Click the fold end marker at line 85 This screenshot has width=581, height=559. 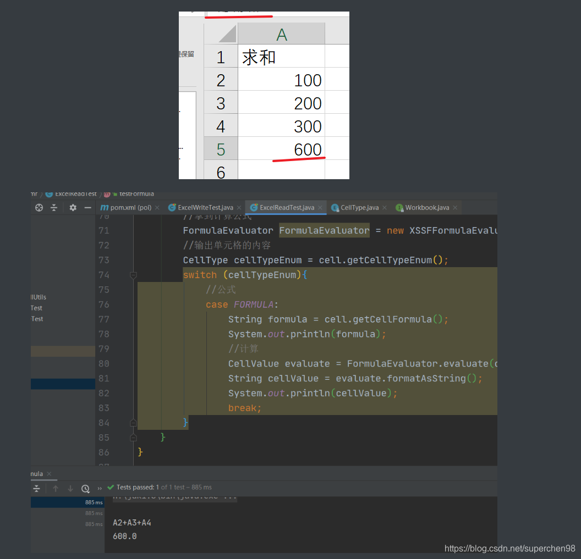tap(133, 438)
